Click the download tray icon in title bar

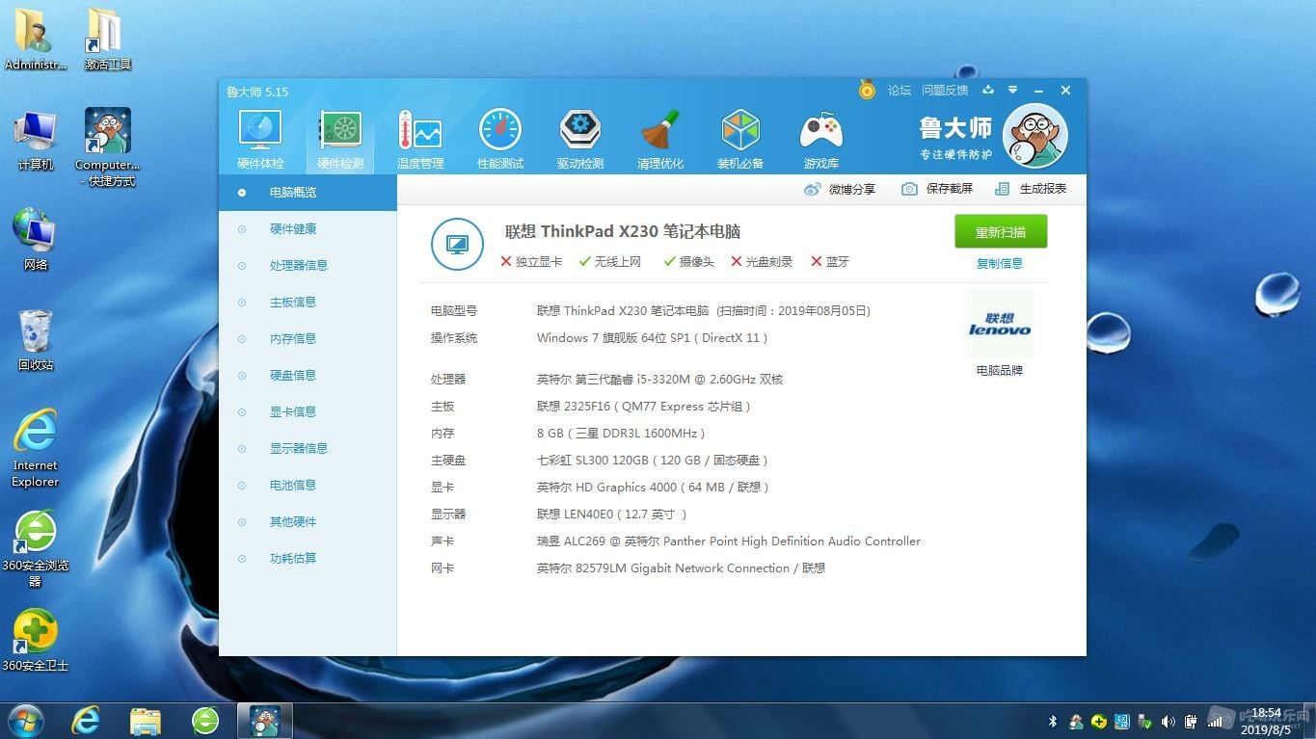pos(988,90)
